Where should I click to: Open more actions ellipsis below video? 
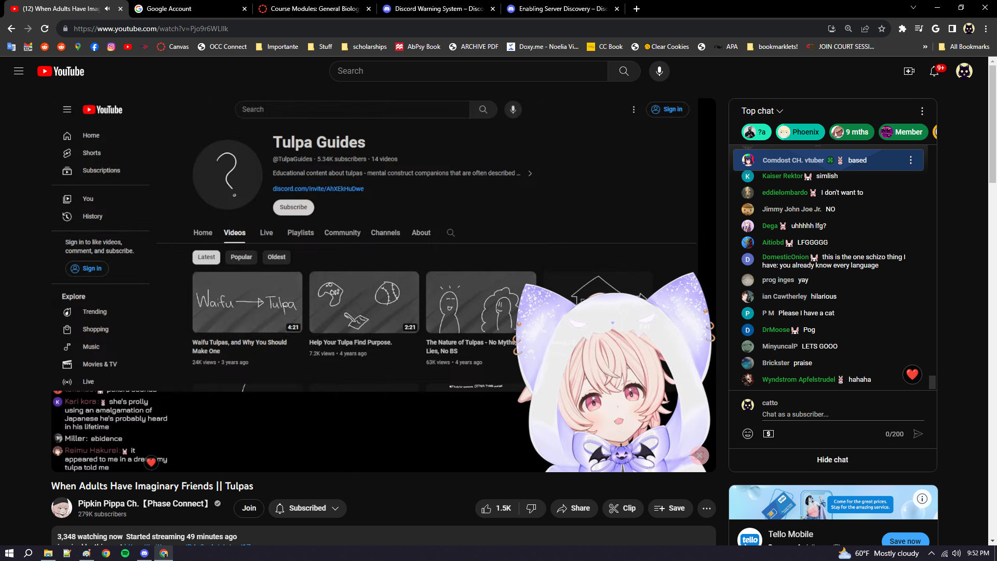click(x=707, y=508)
